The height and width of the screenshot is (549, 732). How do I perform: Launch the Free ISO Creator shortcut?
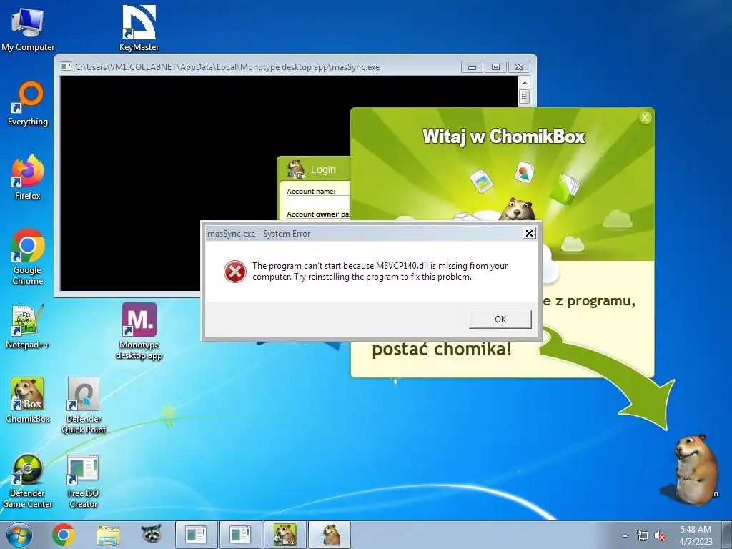click(83, 481)
